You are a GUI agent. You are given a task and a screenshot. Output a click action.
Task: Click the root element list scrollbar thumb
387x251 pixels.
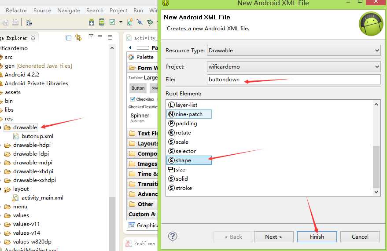tap(376, 167)
